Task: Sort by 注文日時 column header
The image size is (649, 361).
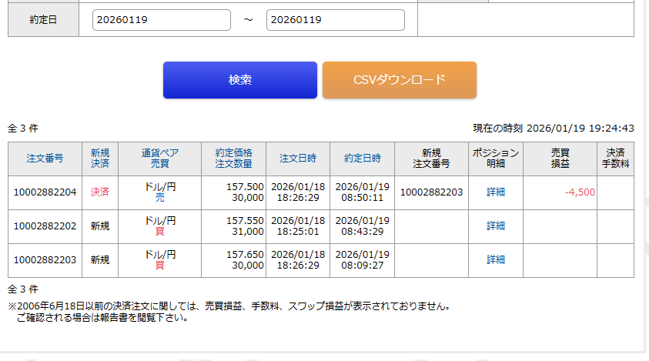Action: [298, 159]
